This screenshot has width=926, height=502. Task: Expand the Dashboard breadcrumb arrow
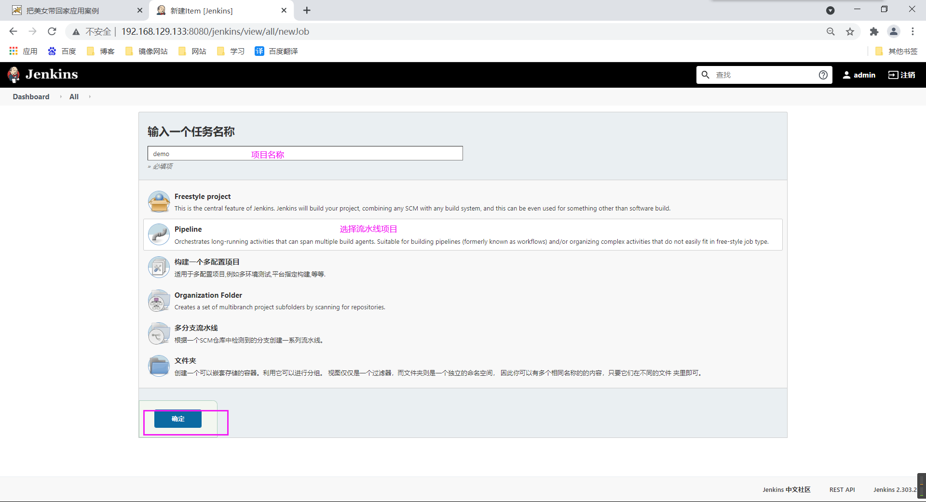click(61, 97)
